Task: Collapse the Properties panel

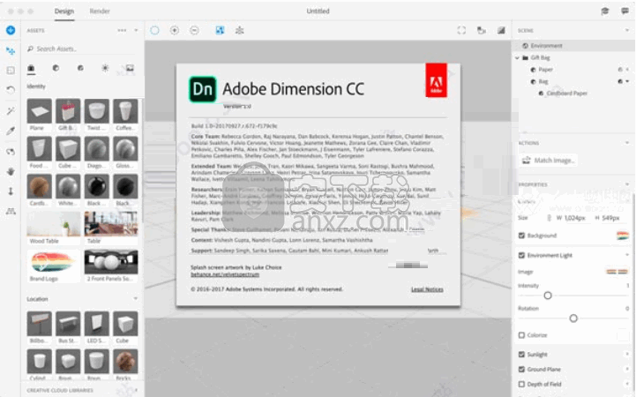Action: [x=627, y=184]
